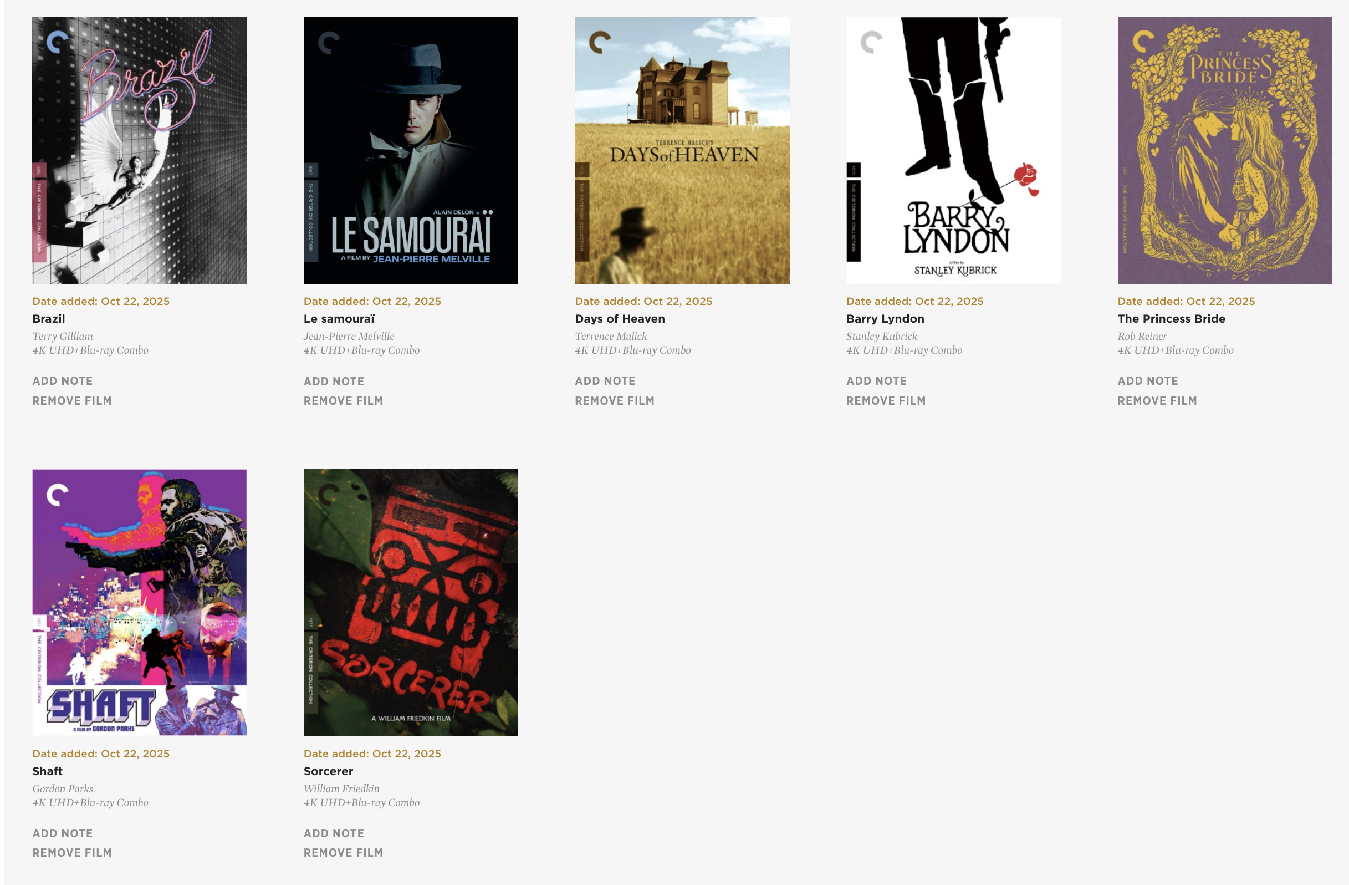Add note for The Princess Bride
The image size is (1349, 885).
pyautogui.click(x=1147, y=381)
